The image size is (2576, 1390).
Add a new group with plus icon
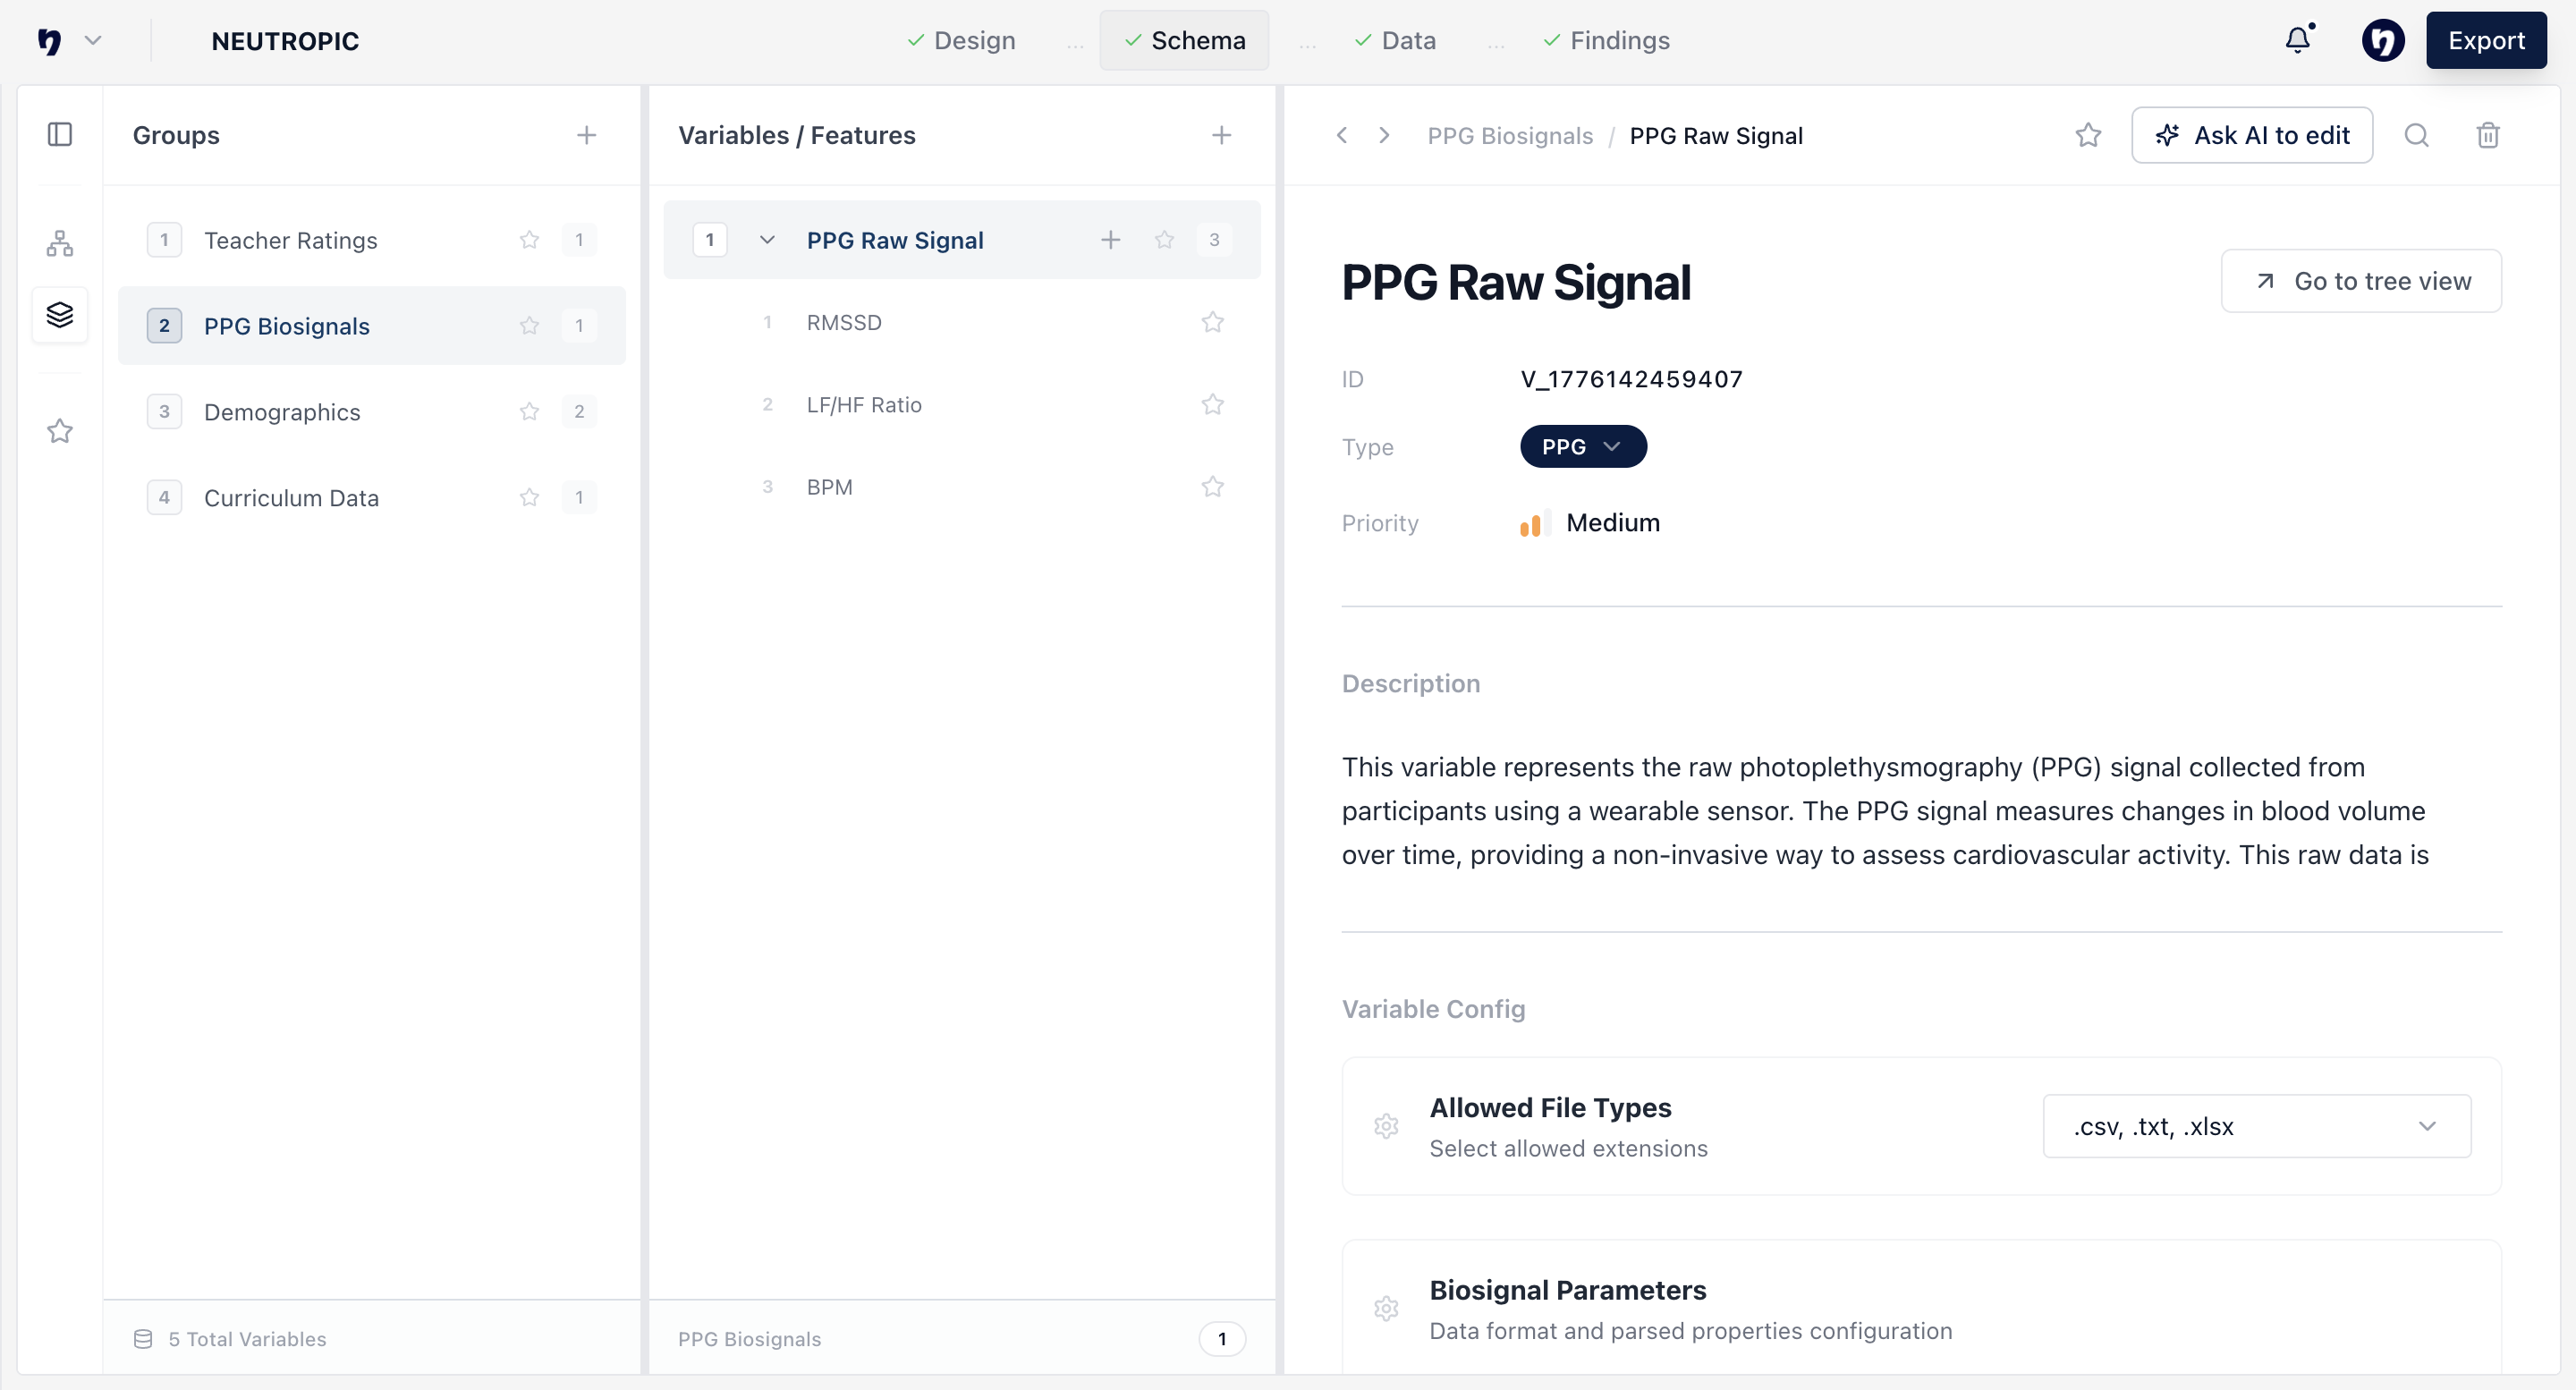click(586, 135)
